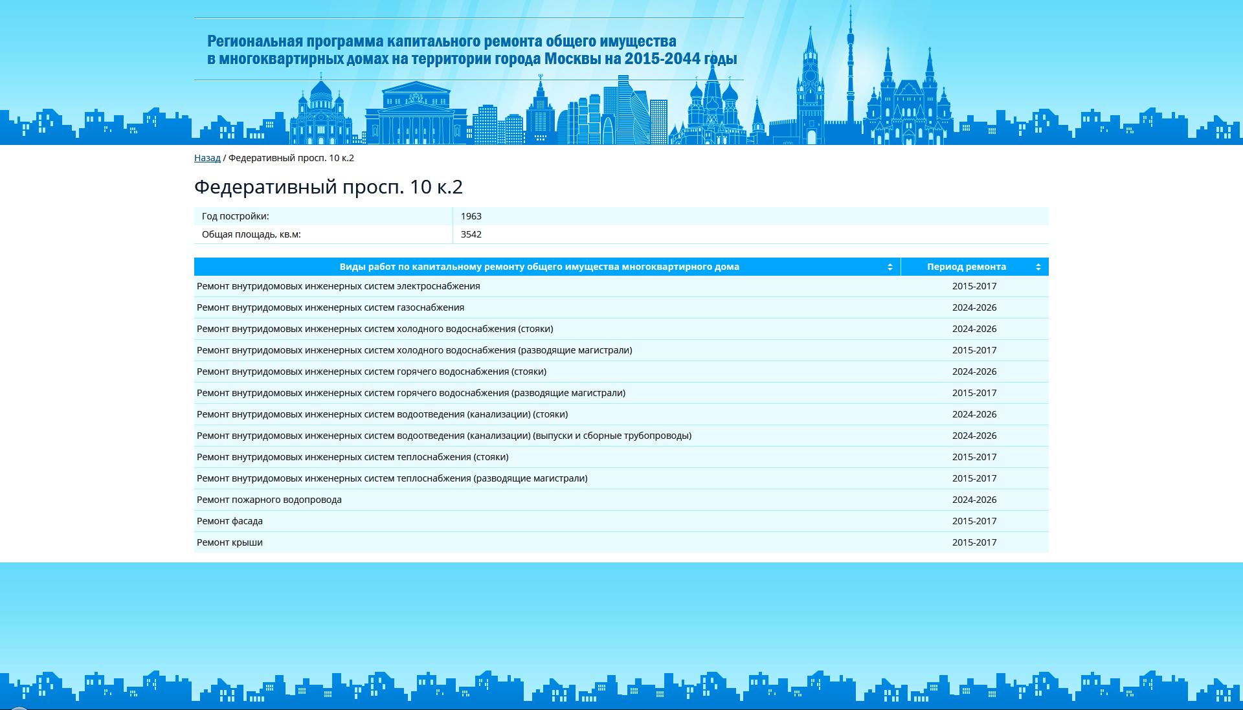1243x710 pixels.
Task: Click the Ostankino tower illustration in banner
Action: pos(851,65)
